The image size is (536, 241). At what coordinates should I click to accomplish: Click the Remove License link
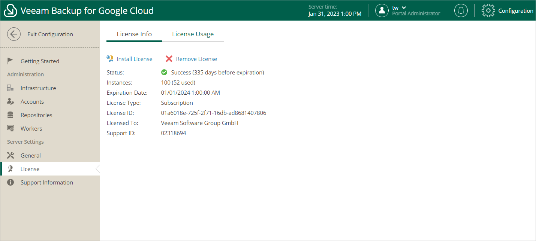point(196,59)
